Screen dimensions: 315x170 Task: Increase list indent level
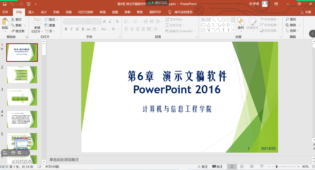(x=152, y=21)
